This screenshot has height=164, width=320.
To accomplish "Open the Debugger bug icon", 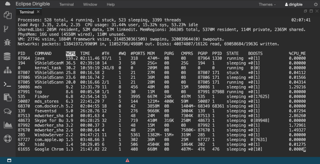I will click(x=7, y=43).
